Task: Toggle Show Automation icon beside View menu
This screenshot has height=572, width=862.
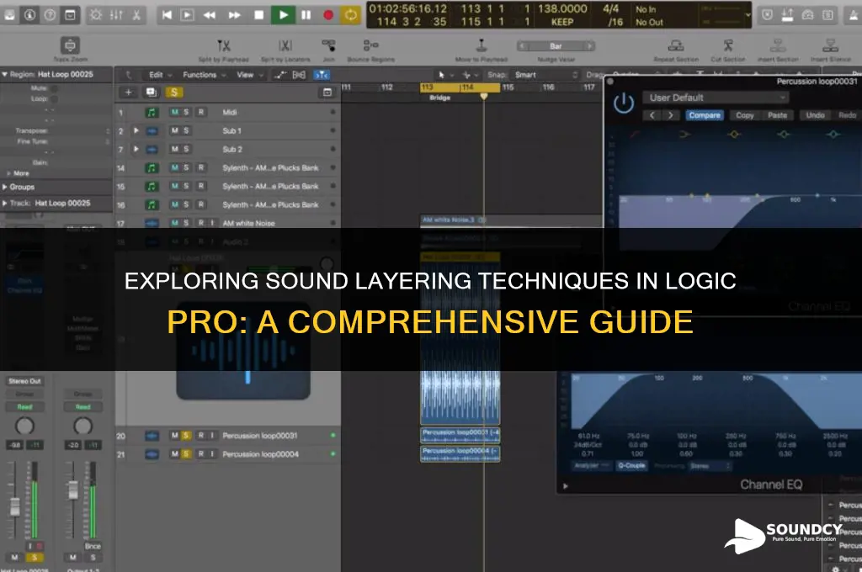Action: pyautogui.click(x=280, y=75)
